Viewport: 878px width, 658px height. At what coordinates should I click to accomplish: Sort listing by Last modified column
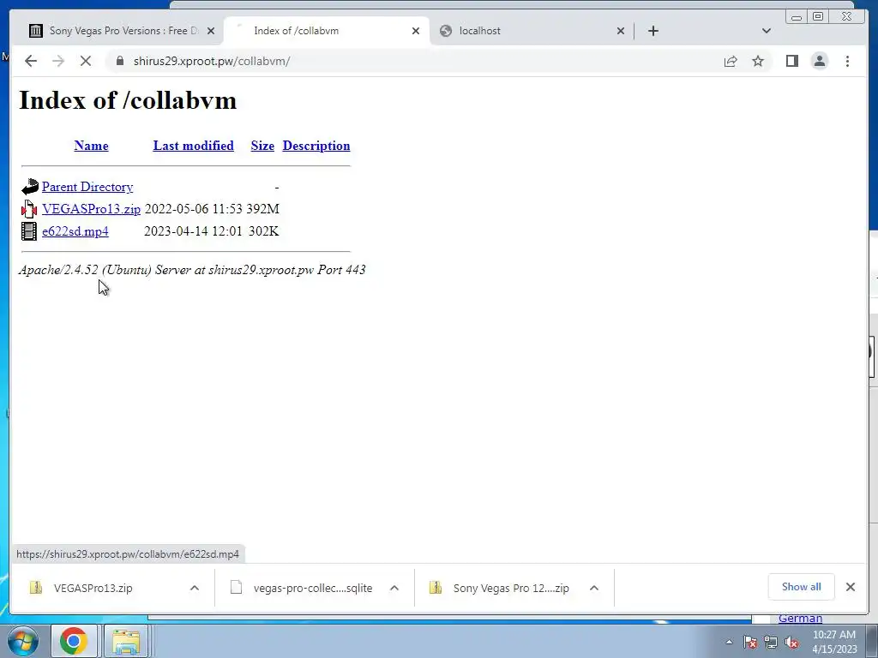click(193, 146)
